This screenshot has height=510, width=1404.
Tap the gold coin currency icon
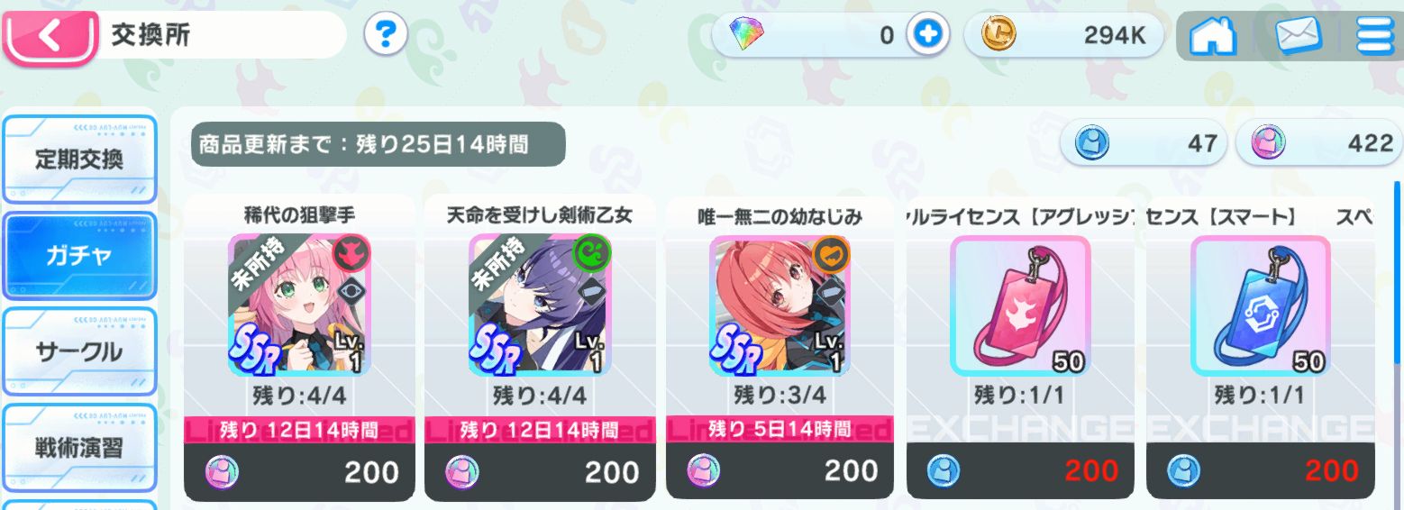click(x=998, y=35)
